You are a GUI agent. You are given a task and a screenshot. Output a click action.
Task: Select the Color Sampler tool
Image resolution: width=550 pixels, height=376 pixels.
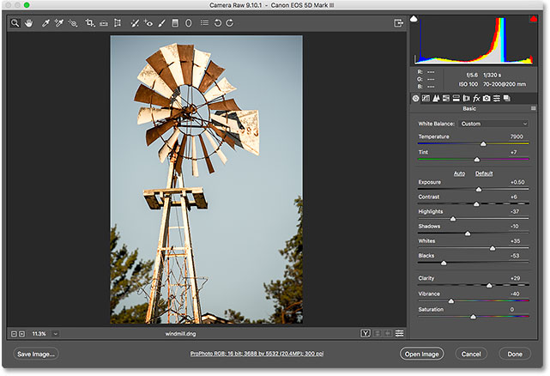click(59, 23)
